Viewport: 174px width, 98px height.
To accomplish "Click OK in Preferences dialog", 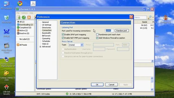I will [97, 85].
